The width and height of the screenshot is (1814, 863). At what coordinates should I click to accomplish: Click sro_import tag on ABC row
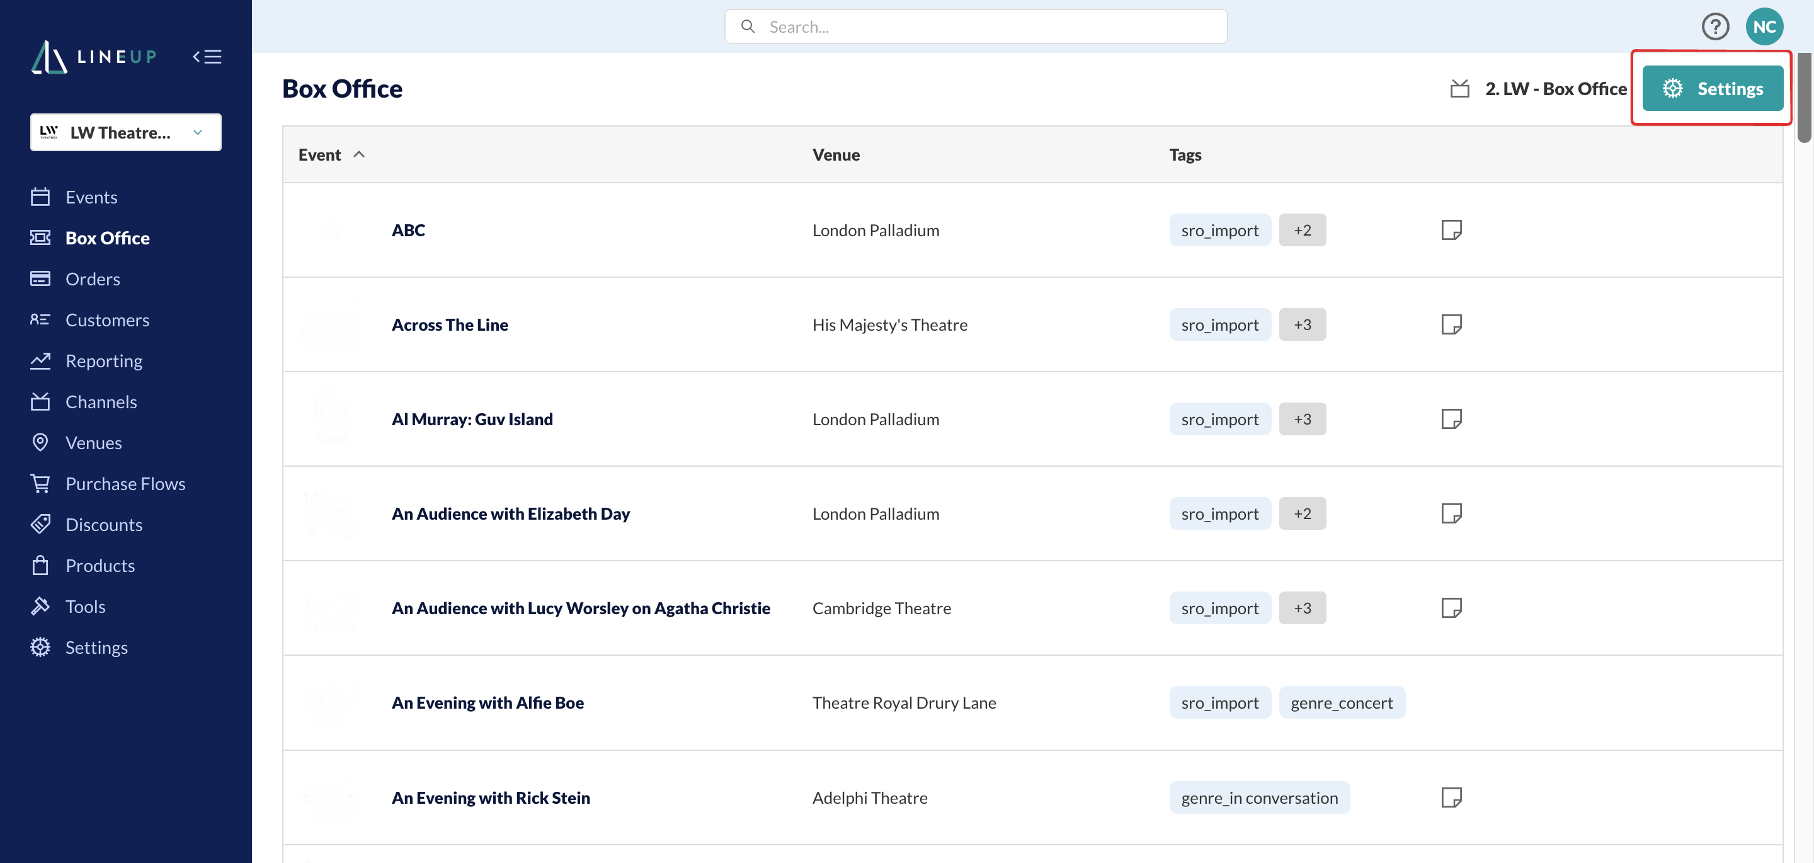pyautogui.click(x=1219, y=230)
